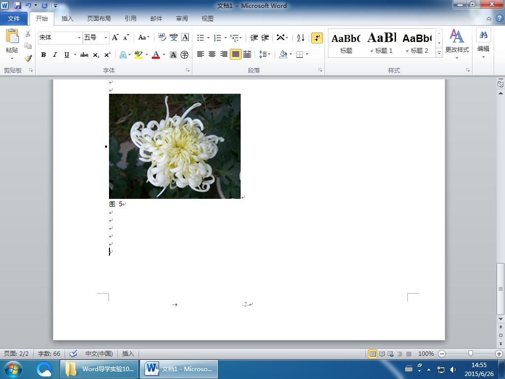
Task: Click the Cut scissors icon
Action: click(28, 34)
